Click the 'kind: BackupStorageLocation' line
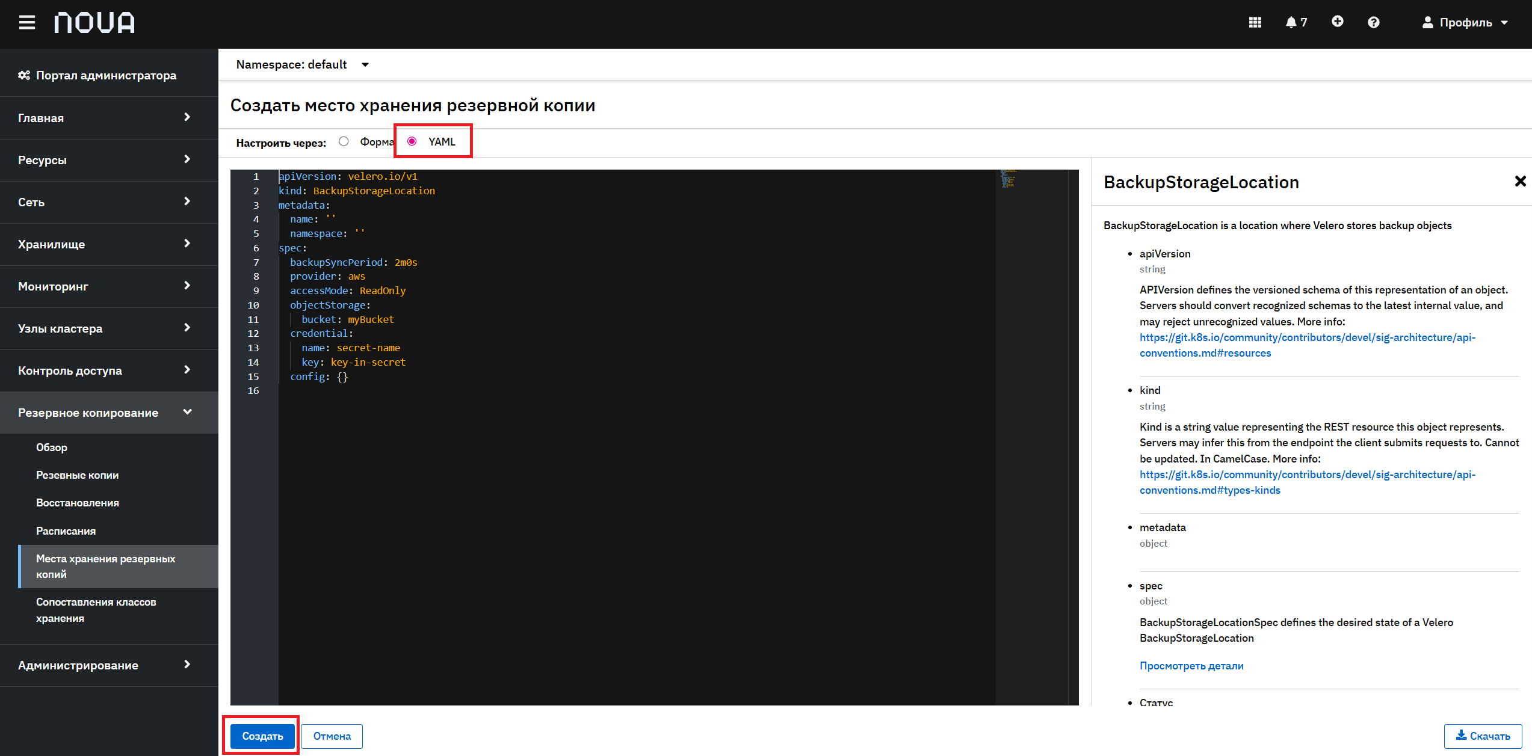The width and height of the screenshot is (1532, 756). (357, 191)
